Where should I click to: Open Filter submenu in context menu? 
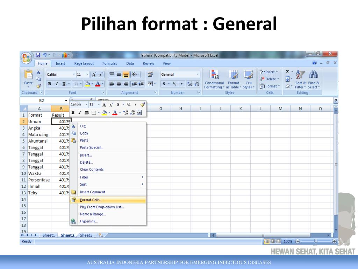(x=108, y=177)
